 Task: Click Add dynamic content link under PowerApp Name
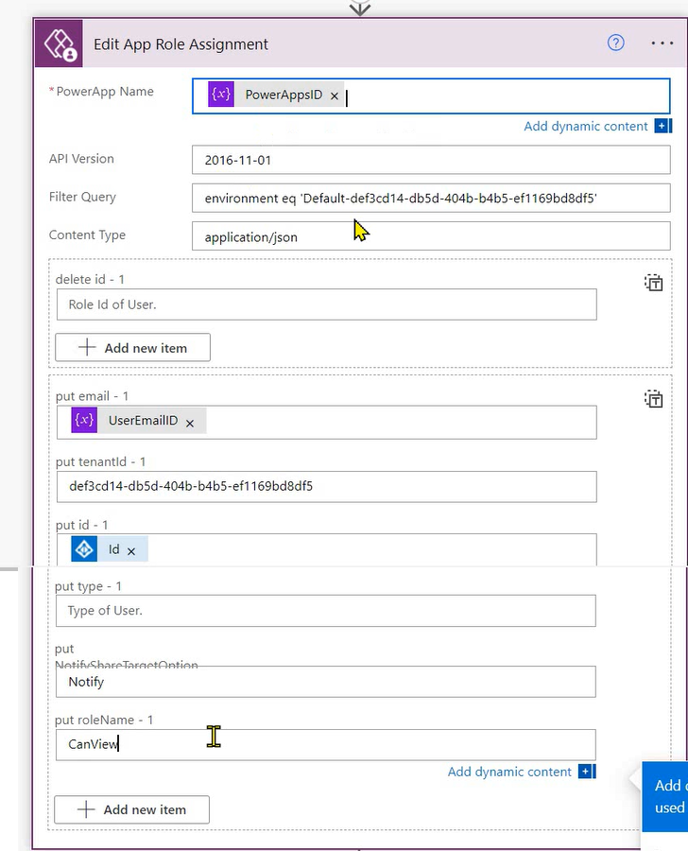click(x=585, y=126)
